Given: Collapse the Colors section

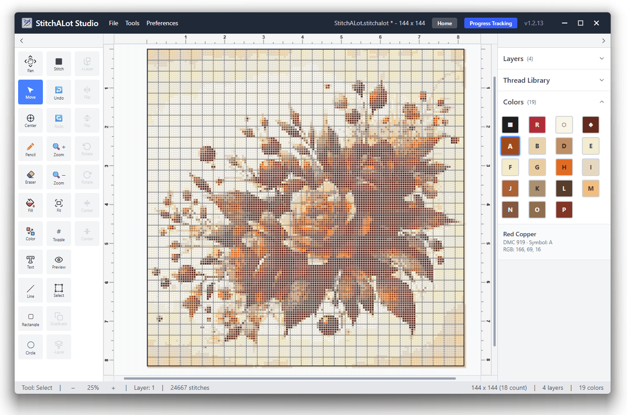Looking at the screenshot, I should (554, 102).
